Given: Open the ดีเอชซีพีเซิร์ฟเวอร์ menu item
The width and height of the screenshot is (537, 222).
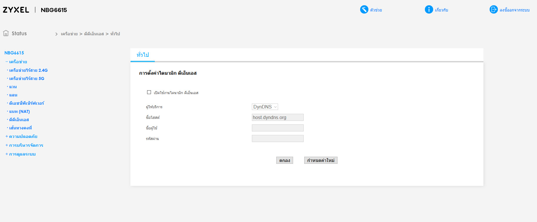Looking at the screenshot, I should (x=26, y=103).
